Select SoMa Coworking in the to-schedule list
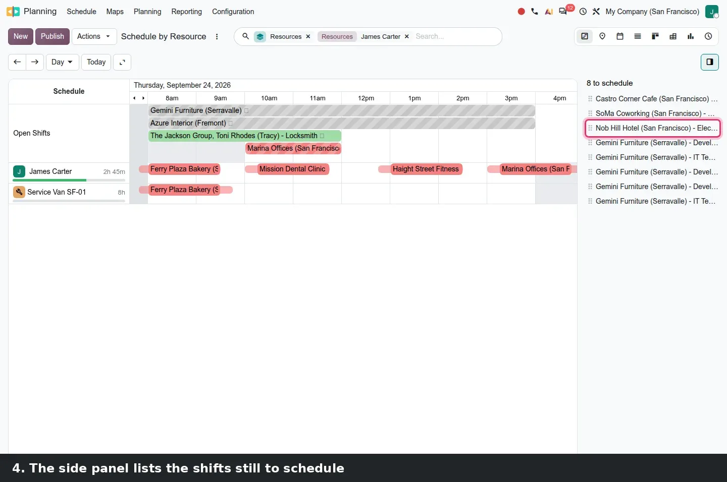Screen dimensions: 727x482 point(652,113)
